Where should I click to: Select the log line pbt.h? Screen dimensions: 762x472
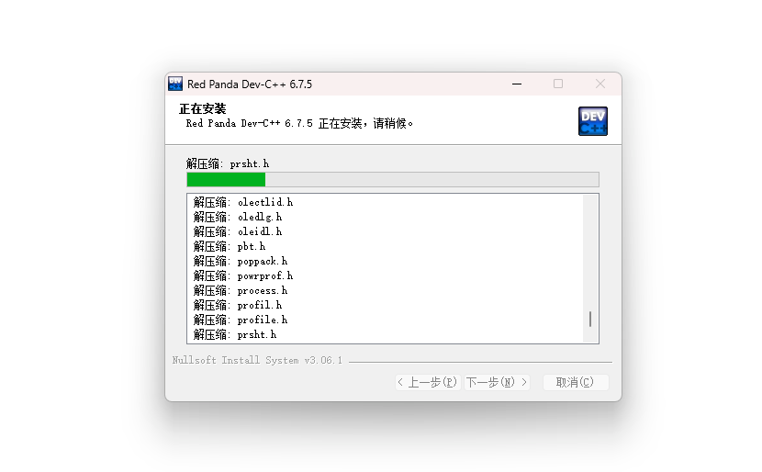(230, 246)
